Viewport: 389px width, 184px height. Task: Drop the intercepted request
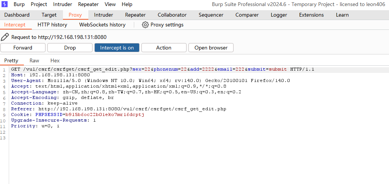click(x=70, y=48)
